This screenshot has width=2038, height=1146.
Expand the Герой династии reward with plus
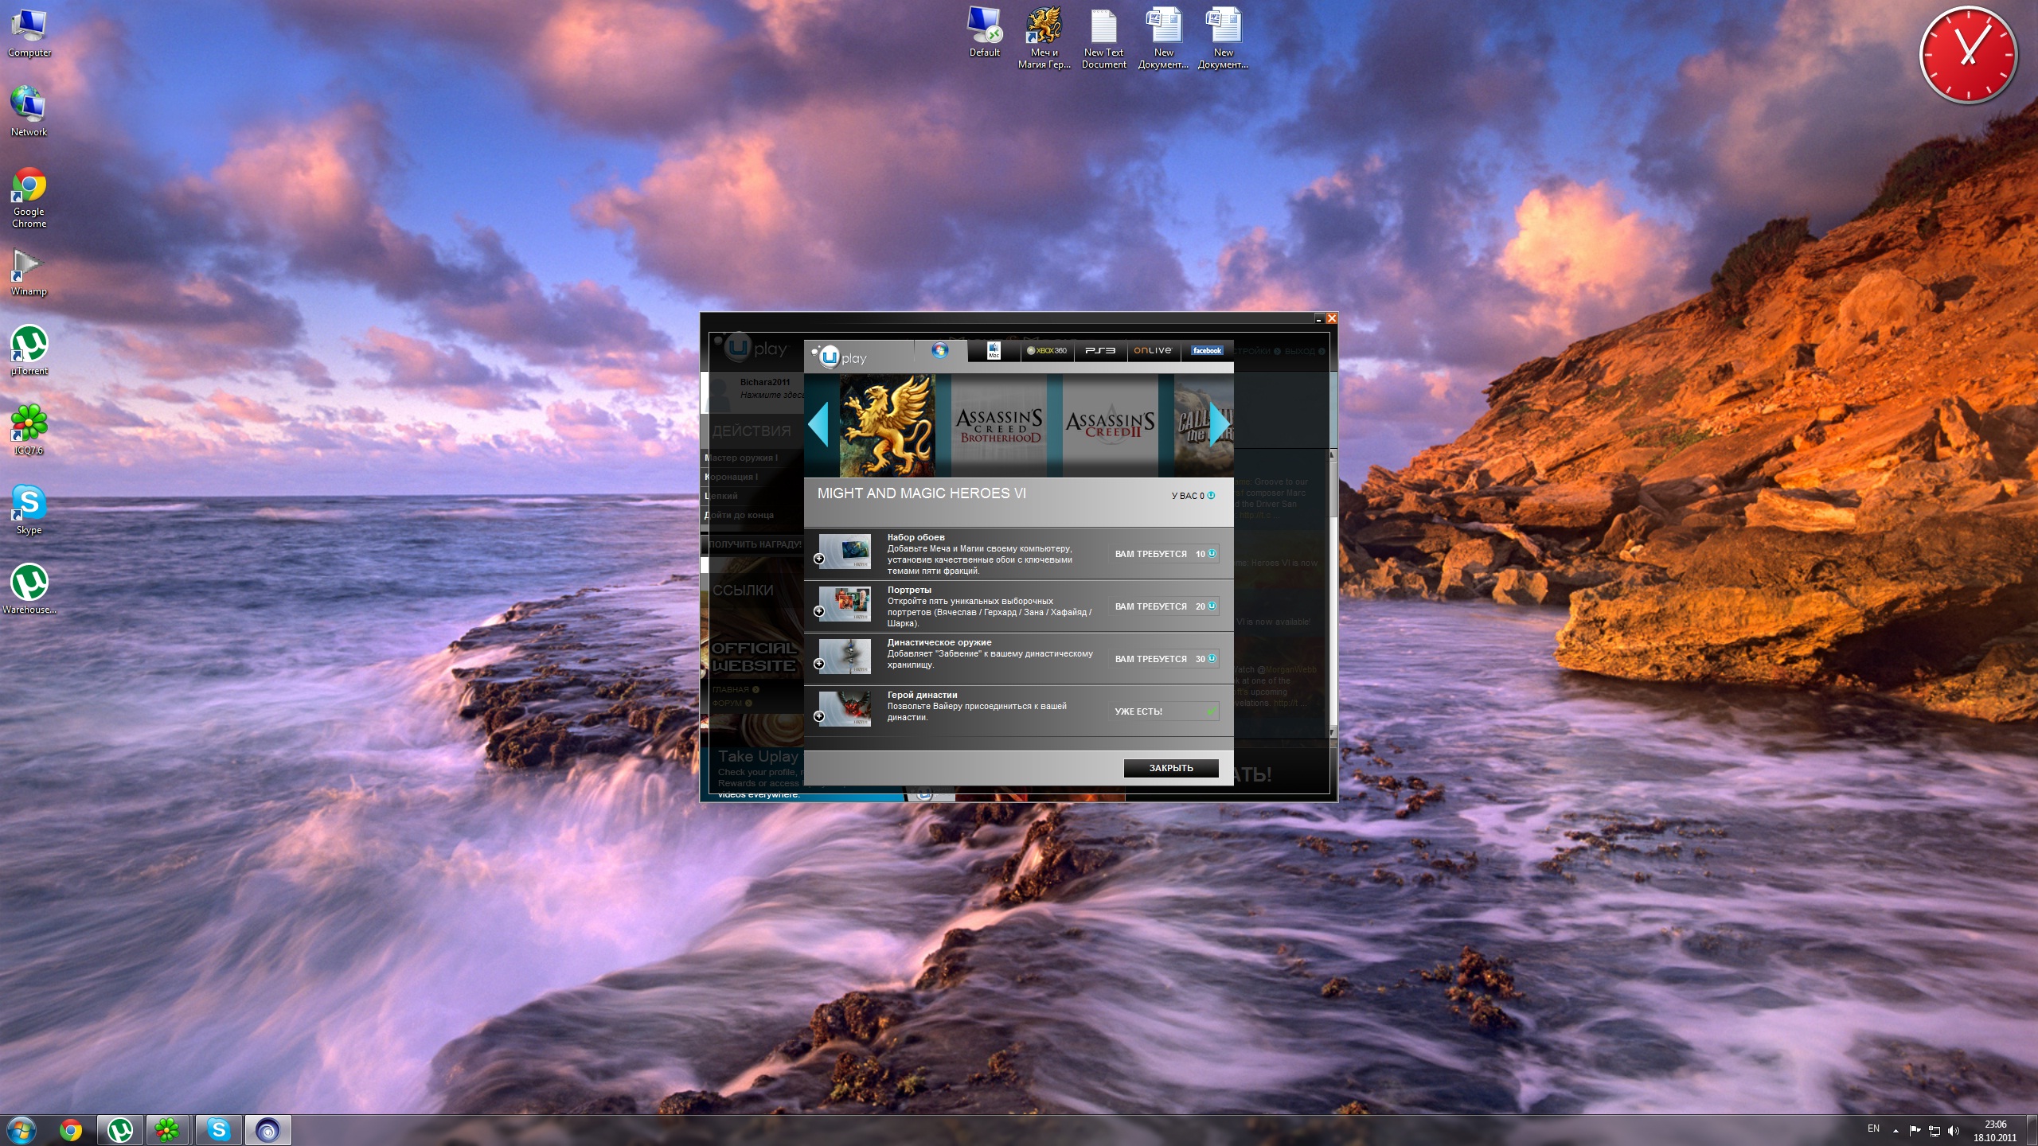pos(818,716)
